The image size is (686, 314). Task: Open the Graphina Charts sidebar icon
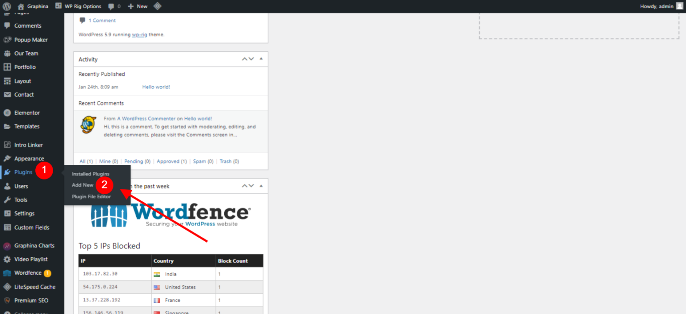6,245
